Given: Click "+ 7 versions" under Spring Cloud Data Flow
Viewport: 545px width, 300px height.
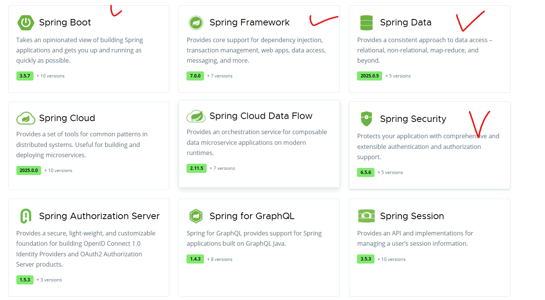Looking at the screenshot, I should point(222,168).
